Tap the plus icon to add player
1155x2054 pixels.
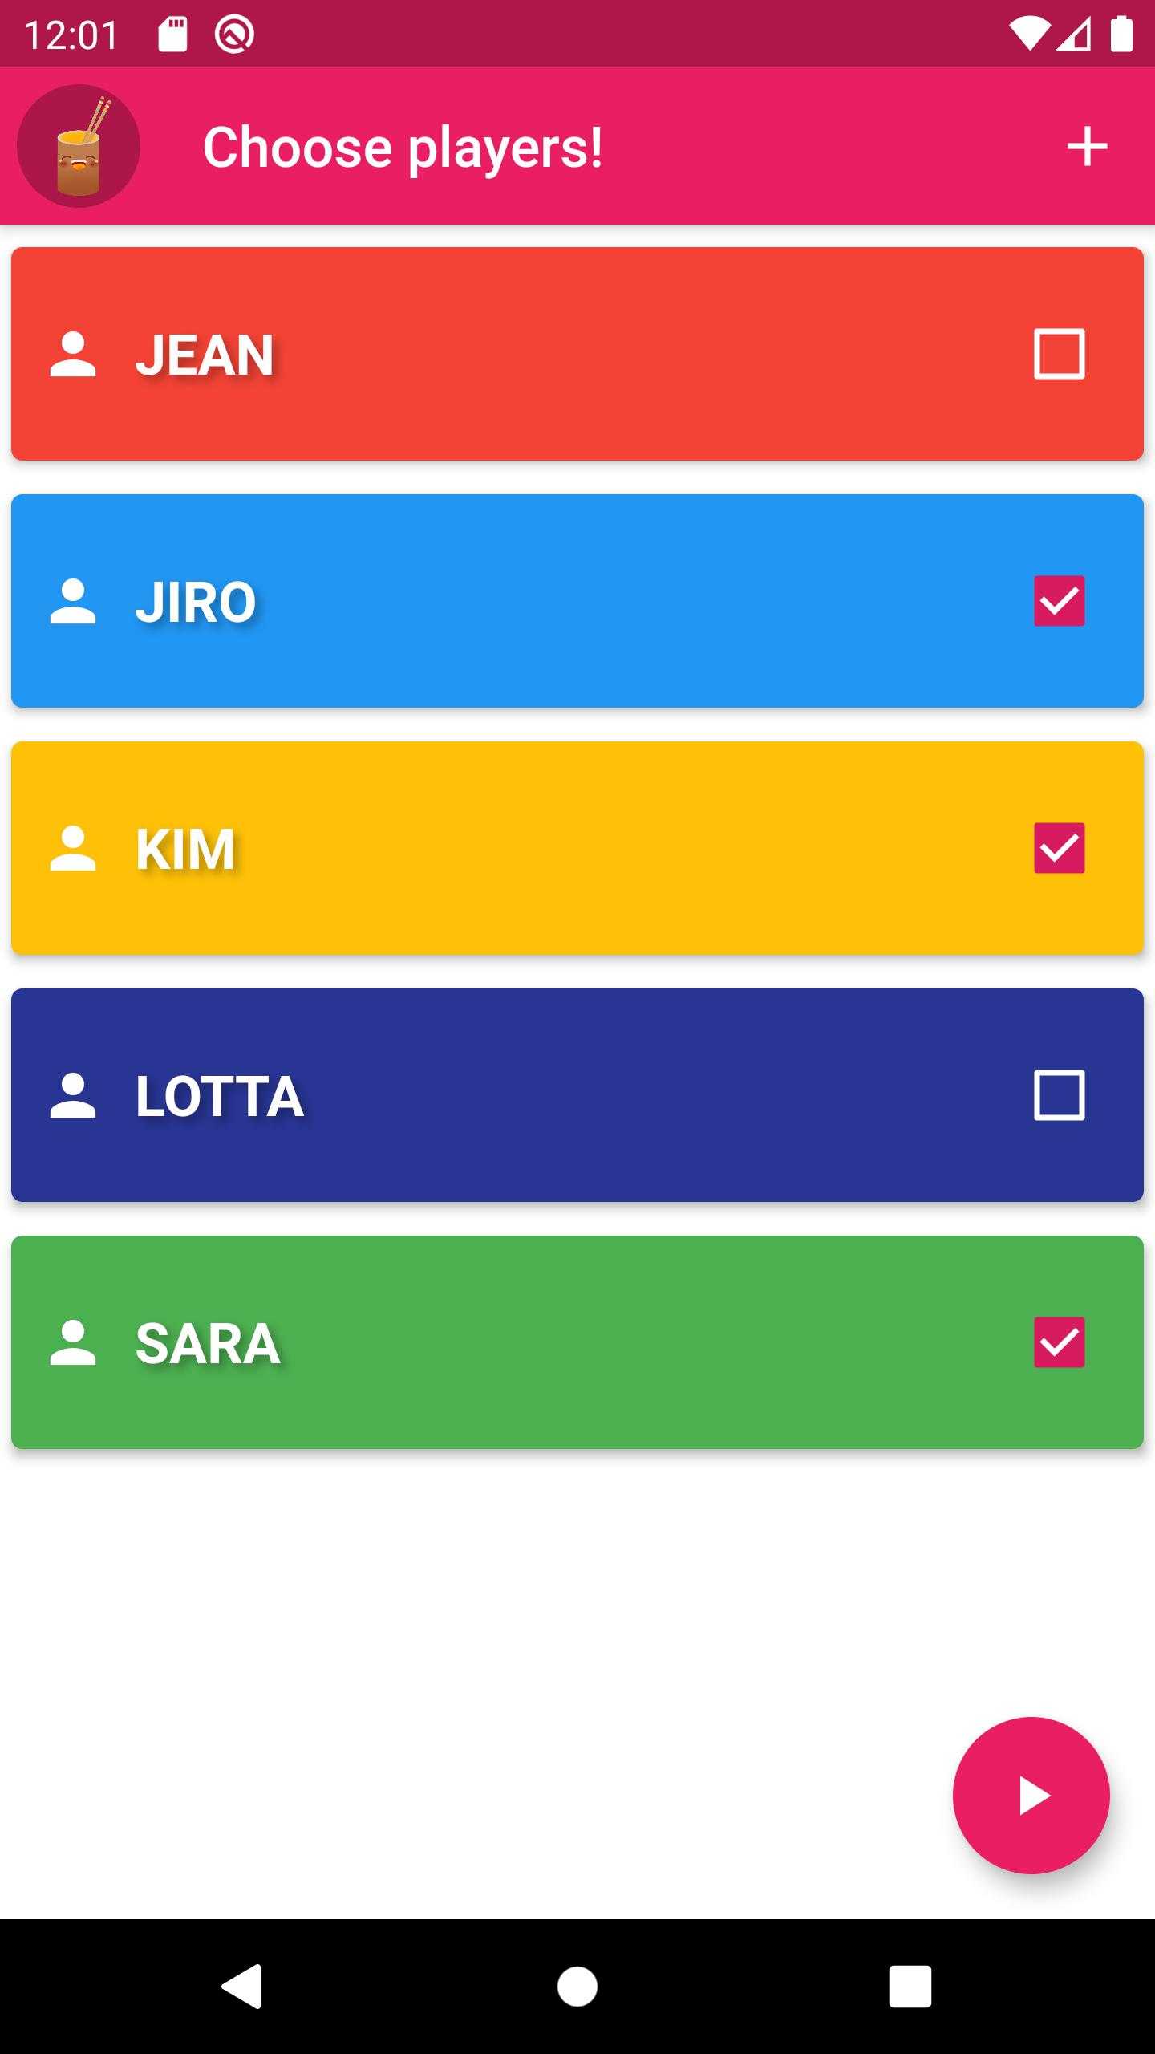[1087, 147]
